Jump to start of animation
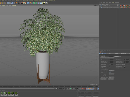130x97 pixels. (64, 89)
